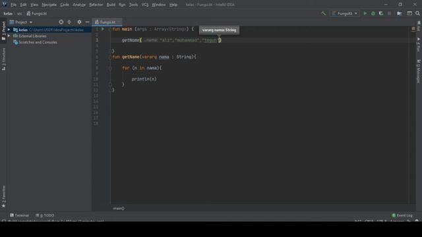Click the run gutter arrow beside fun main
The image size is (422, 237).
[x=103, y=29]
